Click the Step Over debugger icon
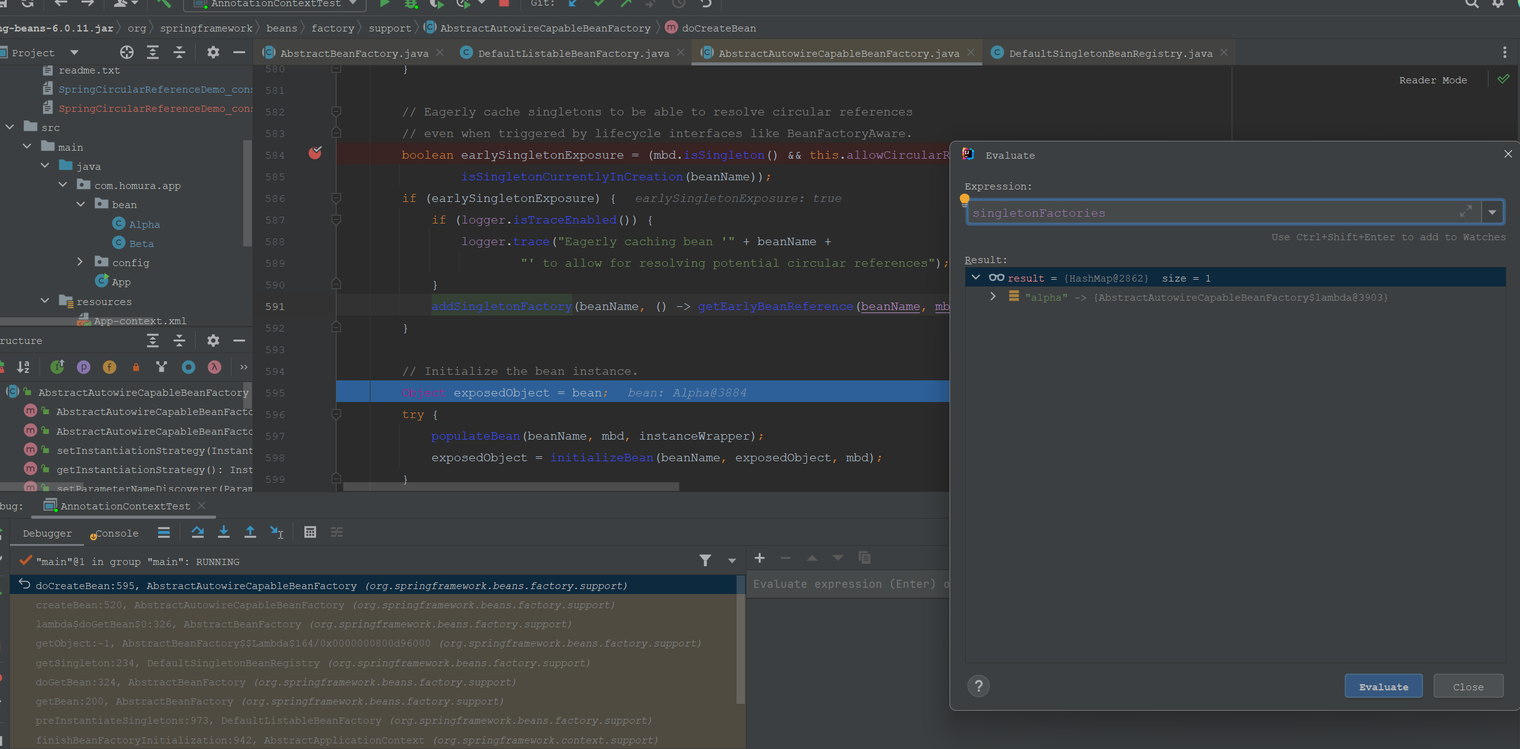Screen dimensions: 1520x749 [198, 532]
